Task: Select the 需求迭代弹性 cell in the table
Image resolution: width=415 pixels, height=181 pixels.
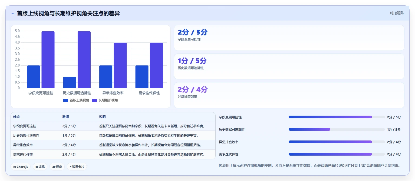Action: [x=23, y=155]
